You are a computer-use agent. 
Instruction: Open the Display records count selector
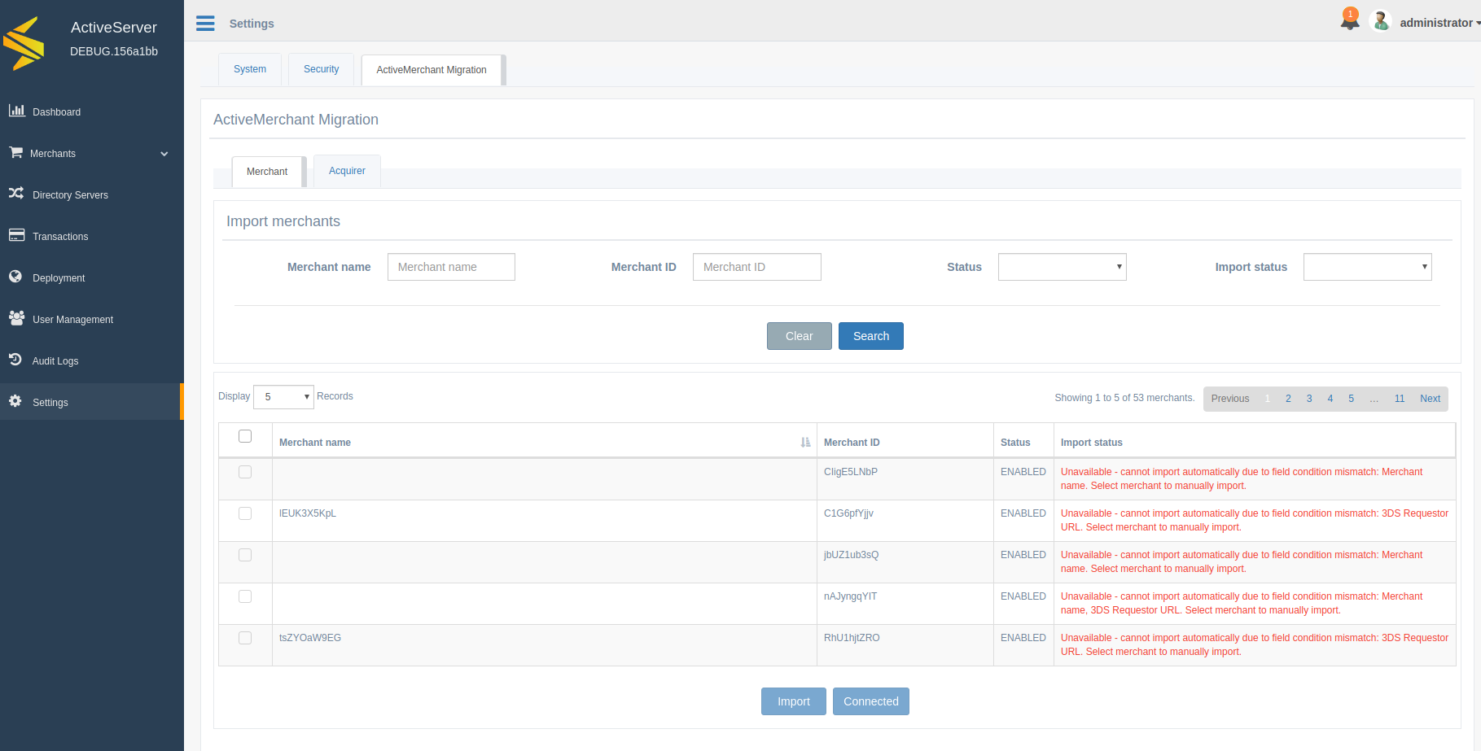point(283,396)
